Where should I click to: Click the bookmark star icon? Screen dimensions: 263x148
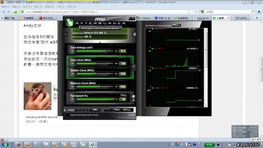click(189, 12)
